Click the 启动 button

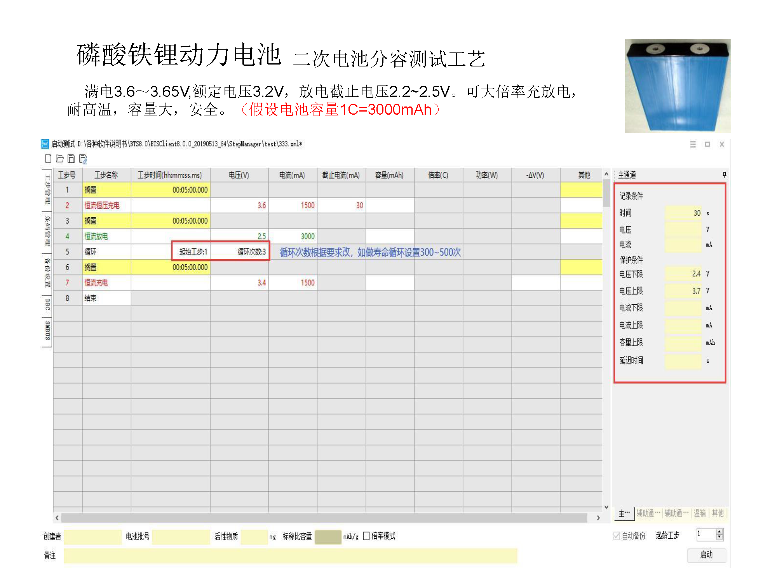click(x=706, y=555)
